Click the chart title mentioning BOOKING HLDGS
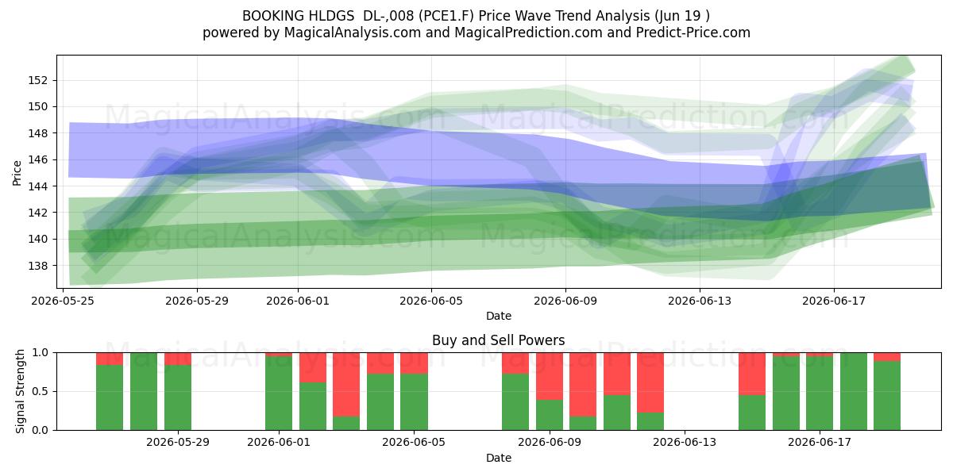Viewport: 953px width, 476px height. pos(476,16)
